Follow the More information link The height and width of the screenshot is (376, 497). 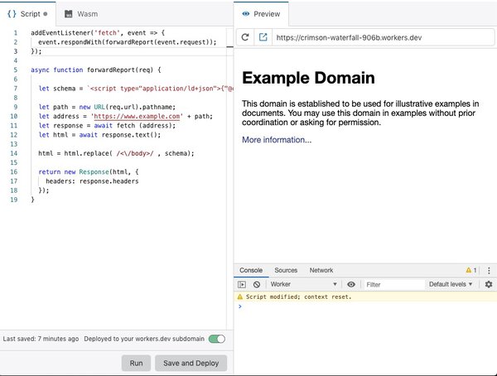(277, 140)
